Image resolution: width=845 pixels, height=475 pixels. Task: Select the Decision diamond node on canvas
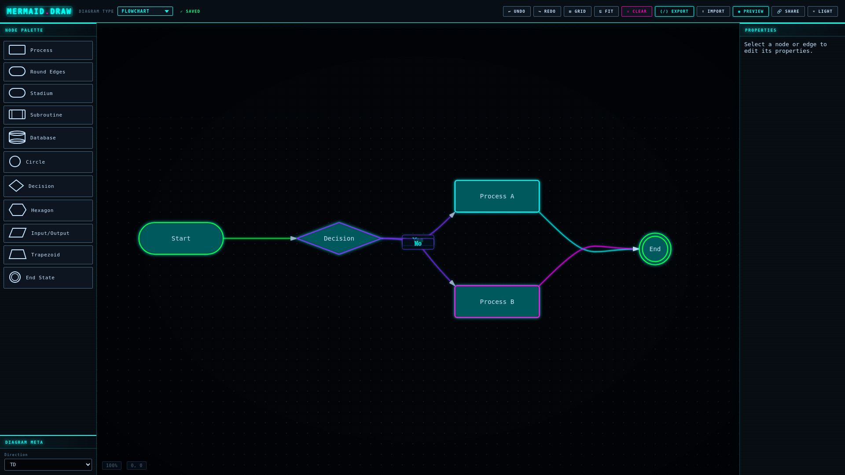(339, 238)
